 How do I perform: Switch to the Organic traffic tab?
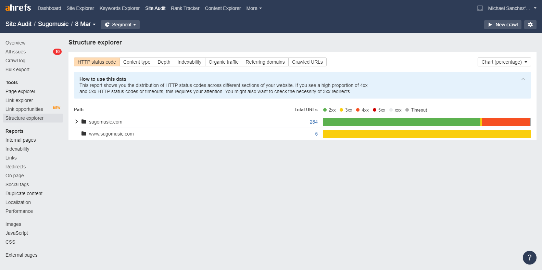[x=224, y=62]
